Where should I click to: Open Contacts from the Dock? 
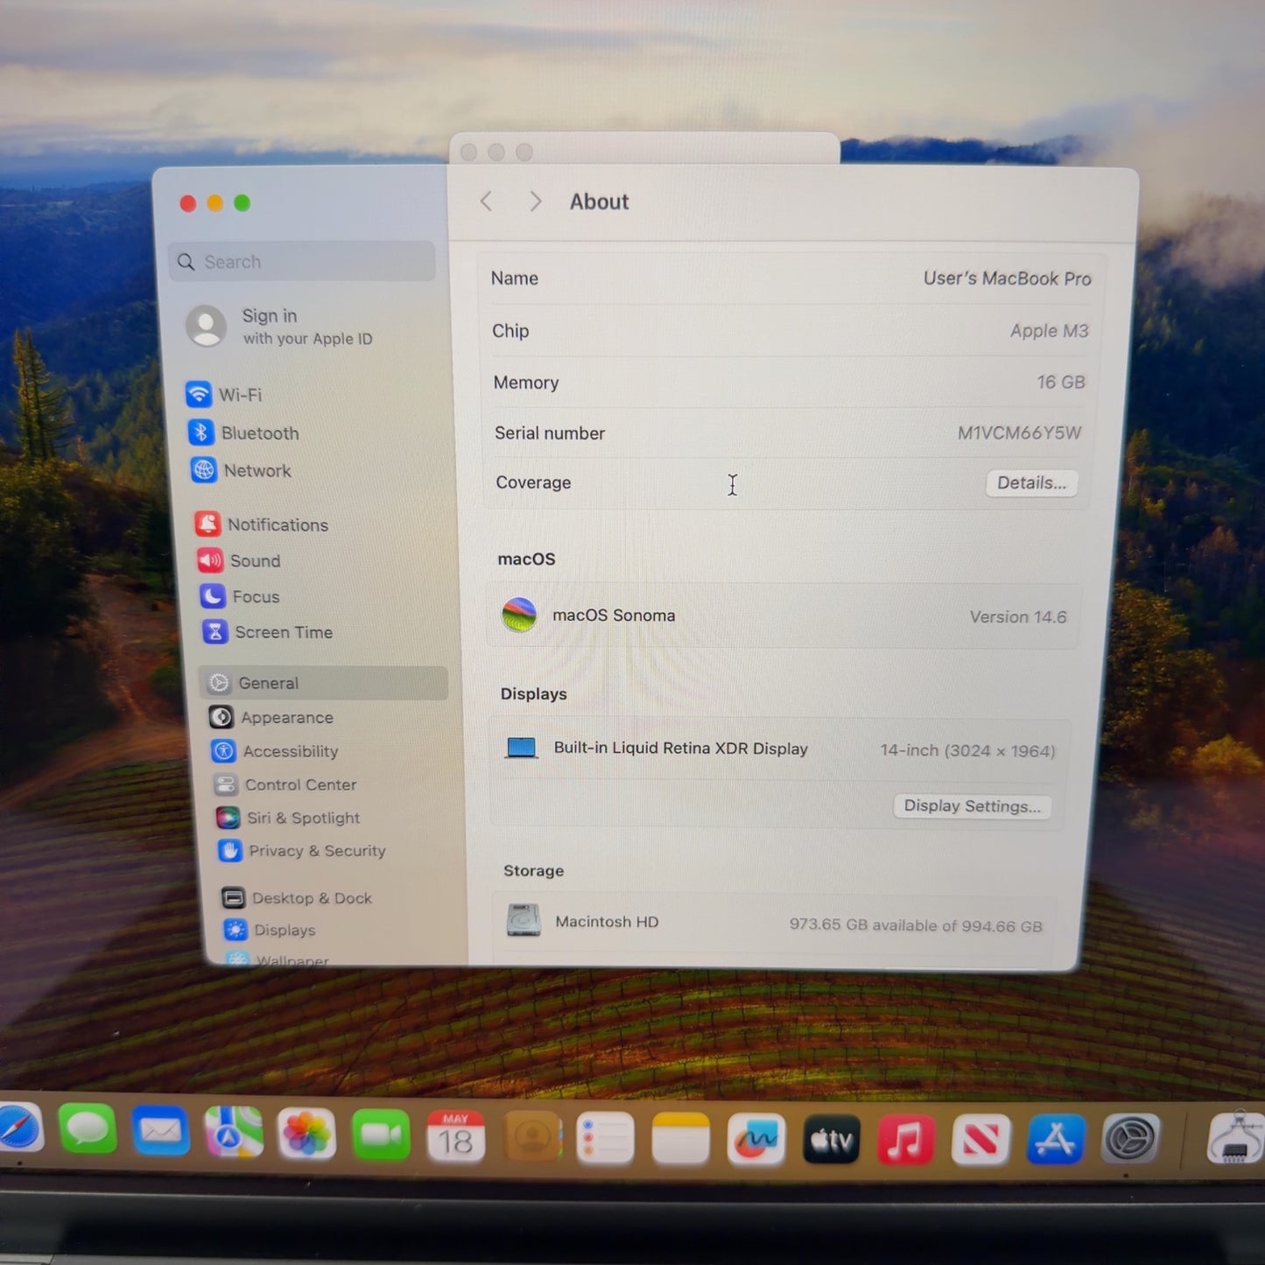(x=532, y=1137)
